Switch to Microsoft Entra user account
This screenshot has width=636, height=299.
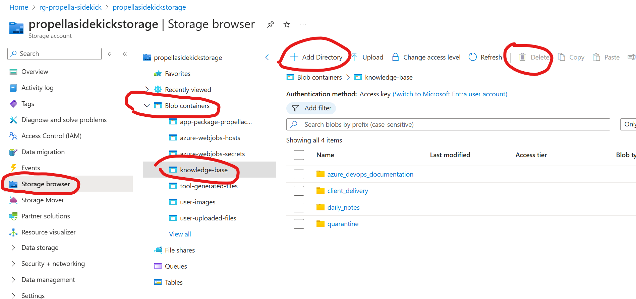[x=450, y=94]
